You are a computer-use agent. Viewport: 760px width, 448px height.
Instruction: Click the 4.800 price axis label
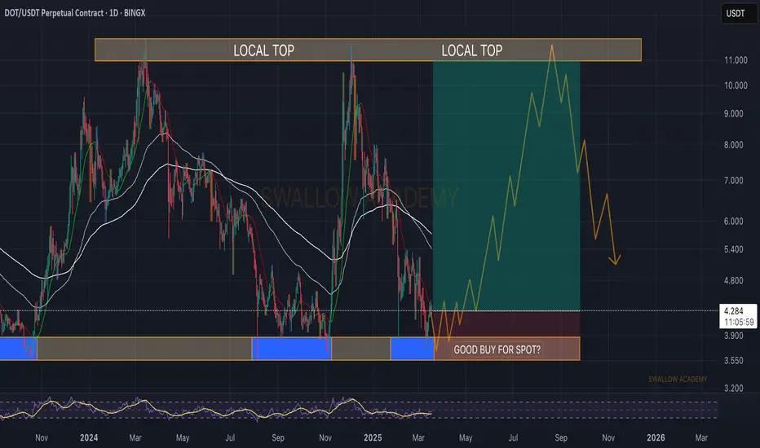point(734,280)
